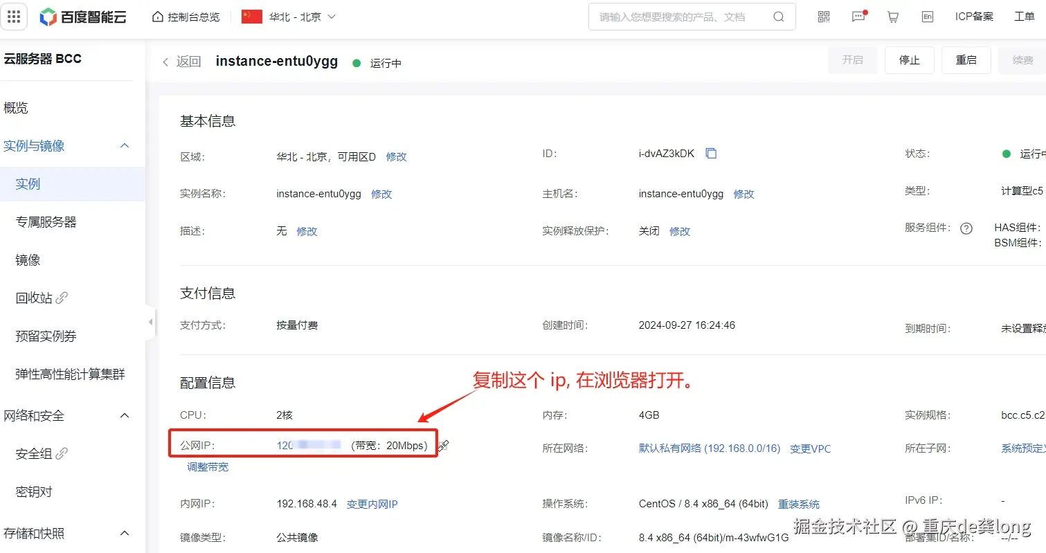Open the shopping cart icon

coord(892,16)
